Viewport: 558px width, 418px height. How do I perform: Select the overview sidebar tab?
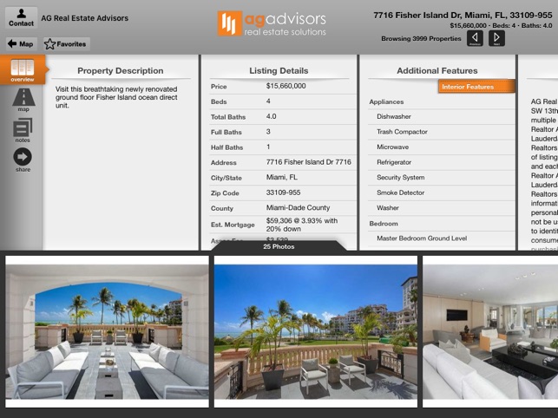click(23, 69)
